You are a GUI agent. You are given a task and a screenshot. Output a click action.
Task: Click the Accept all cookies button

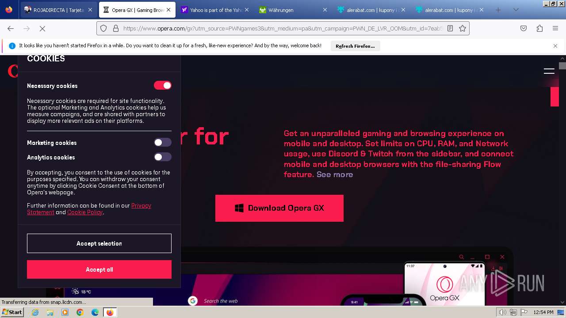(99, 269)
